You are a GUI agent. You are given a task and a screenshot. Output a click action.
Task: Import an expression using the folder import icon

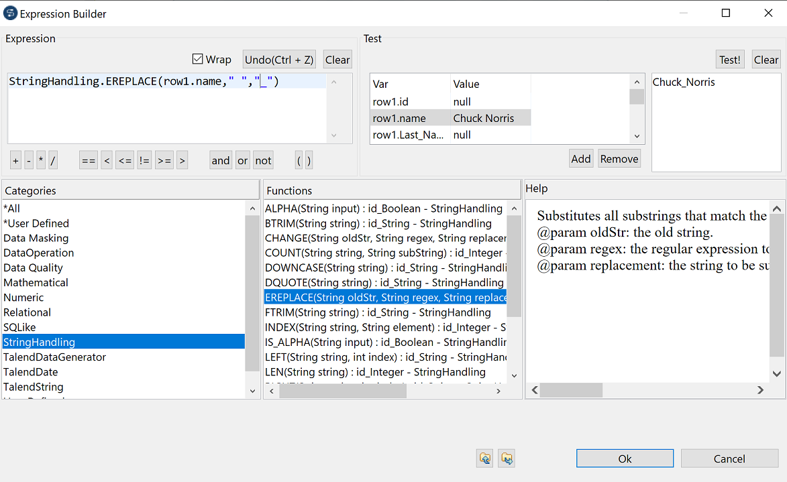pos(484,458)
